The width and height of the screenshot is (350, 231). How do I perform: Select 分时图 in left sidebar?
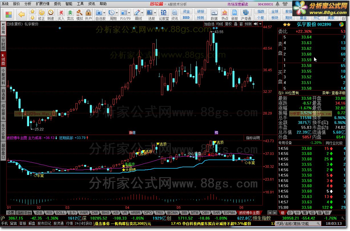pos(3,44)
